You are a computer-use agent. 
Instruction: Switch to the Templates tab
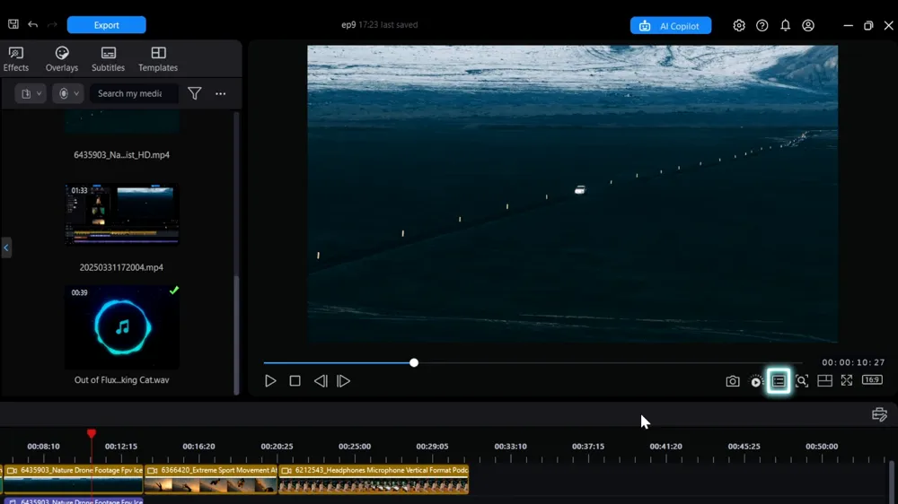point(158,59)
